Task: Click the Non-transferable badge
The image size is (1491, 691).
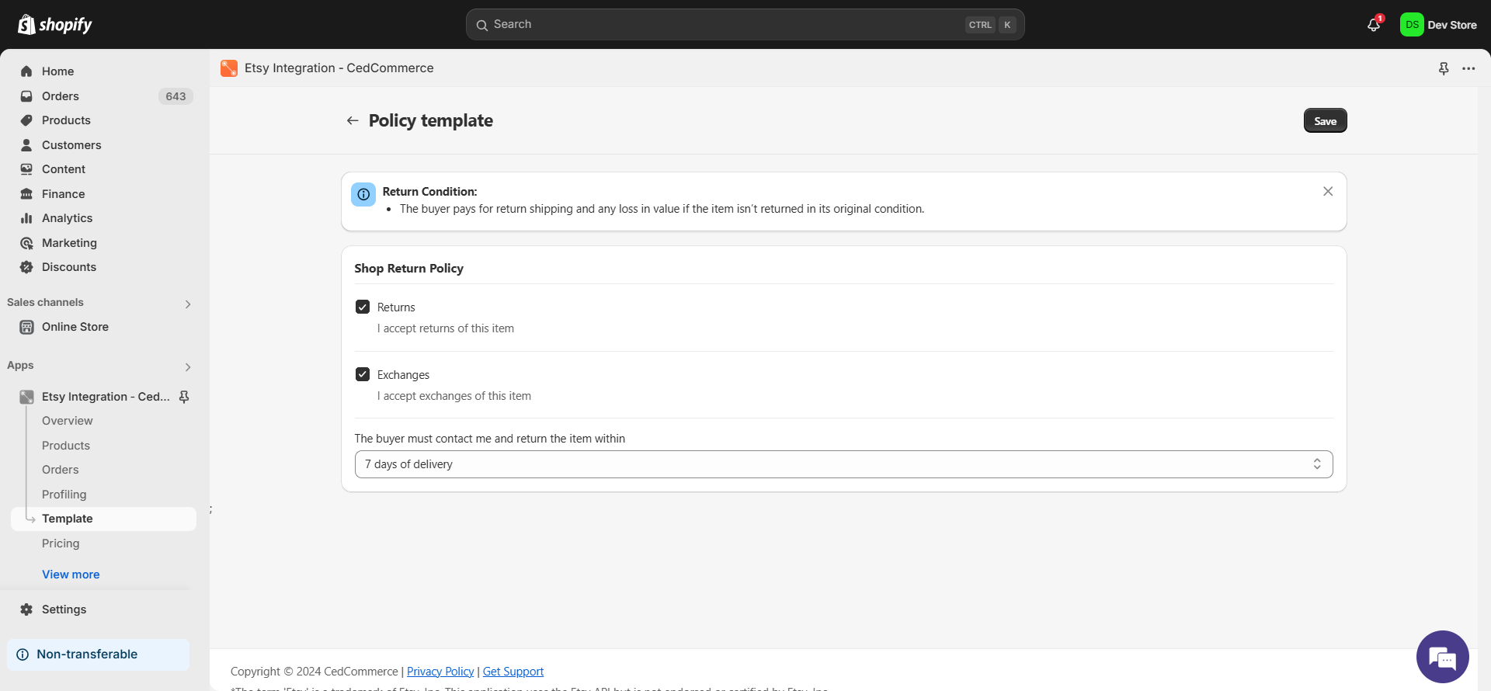Action: coord(98,655)
